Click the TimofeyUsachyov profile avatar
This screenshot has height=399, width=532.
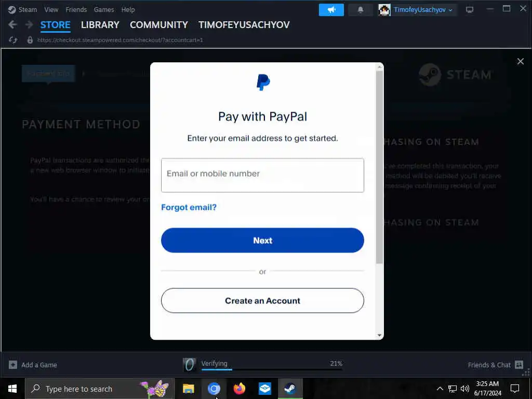click(x=384, y=10)
